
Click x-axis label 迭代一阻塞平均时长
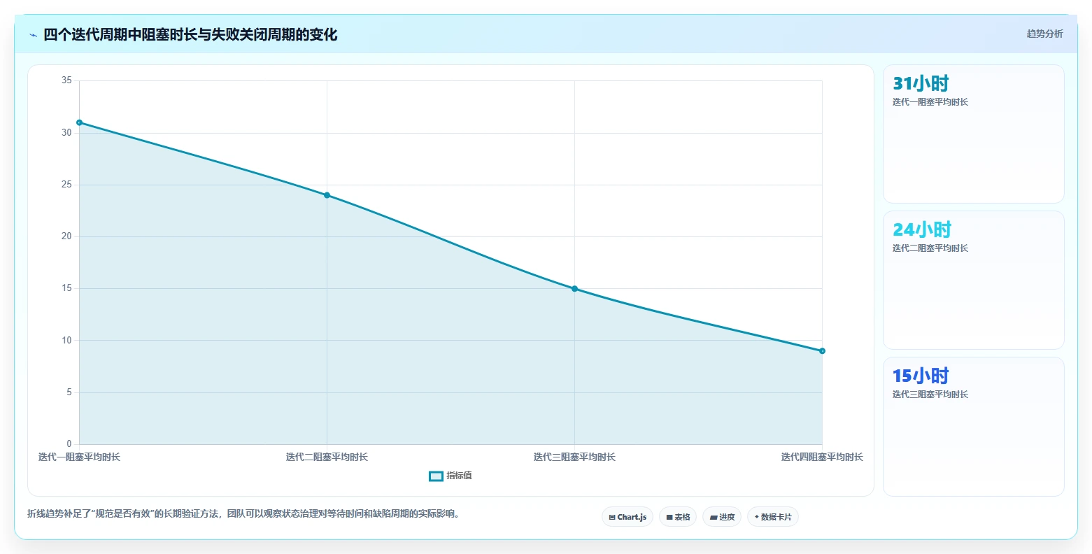(79, 457)
